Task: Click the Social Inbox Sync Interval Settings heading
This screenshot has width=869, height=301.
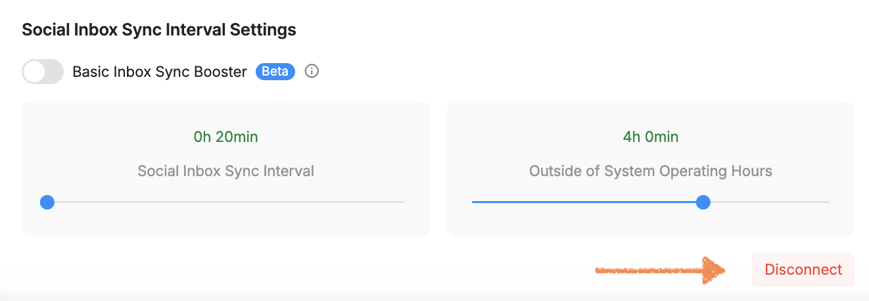Action: 159,30
